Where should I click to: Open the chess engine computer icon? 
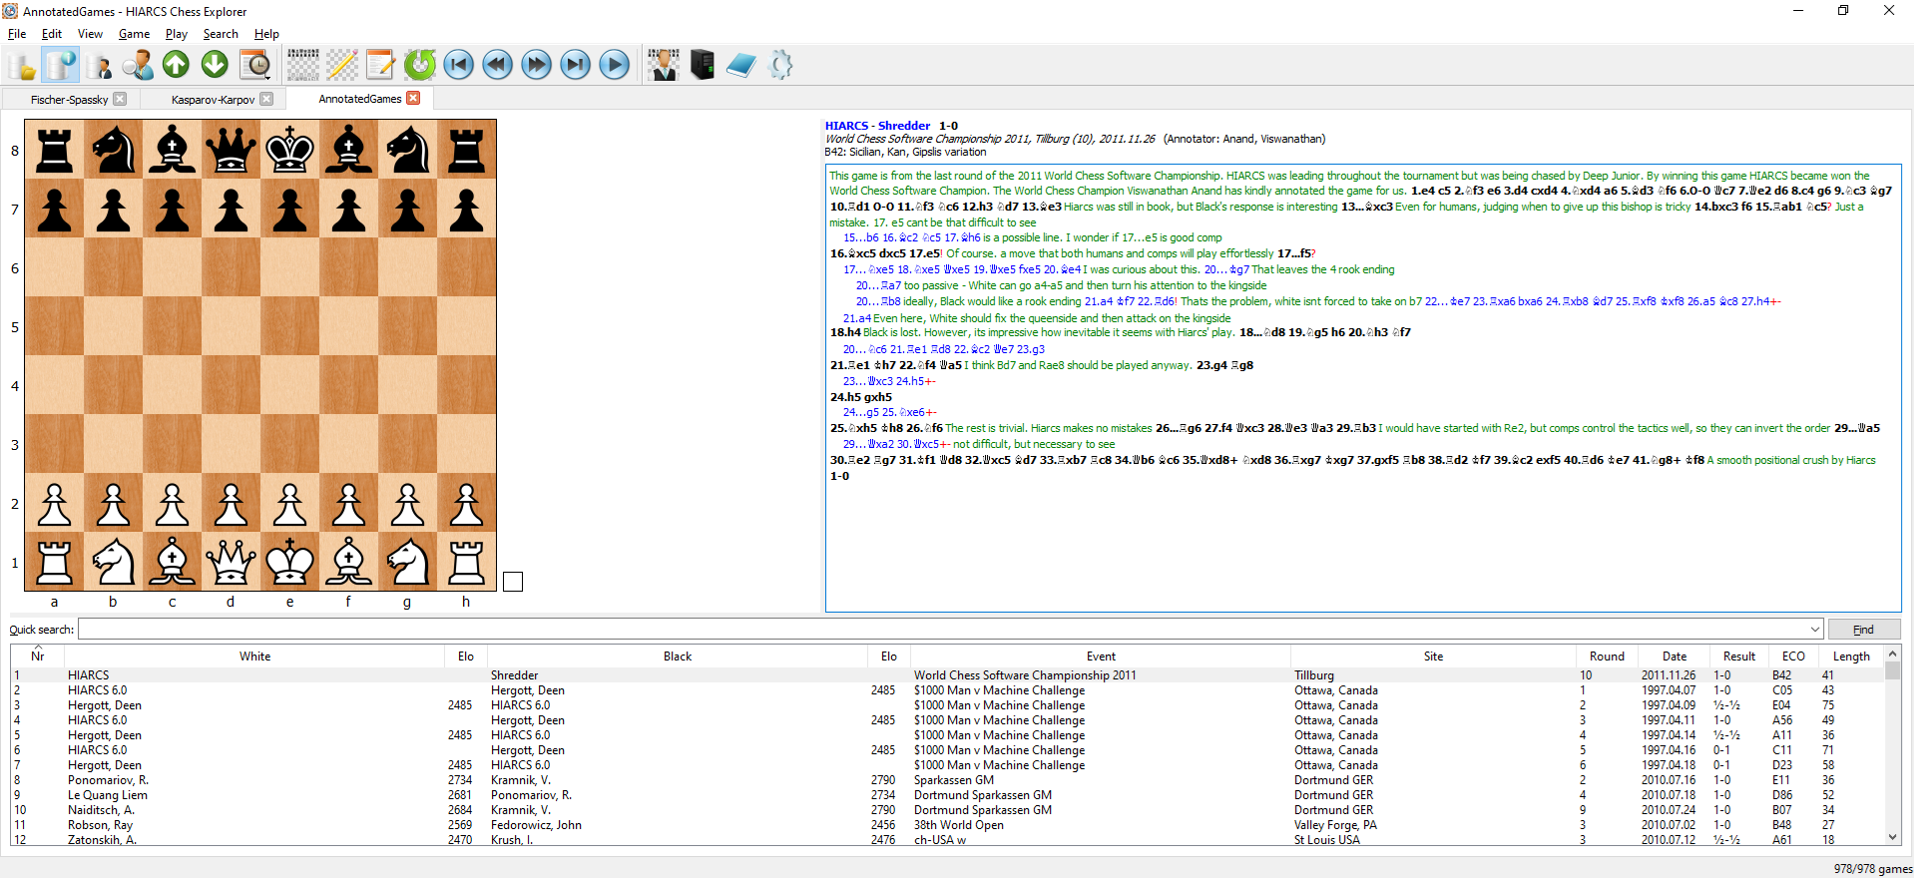pyautogui.click(x=703, y=66)
